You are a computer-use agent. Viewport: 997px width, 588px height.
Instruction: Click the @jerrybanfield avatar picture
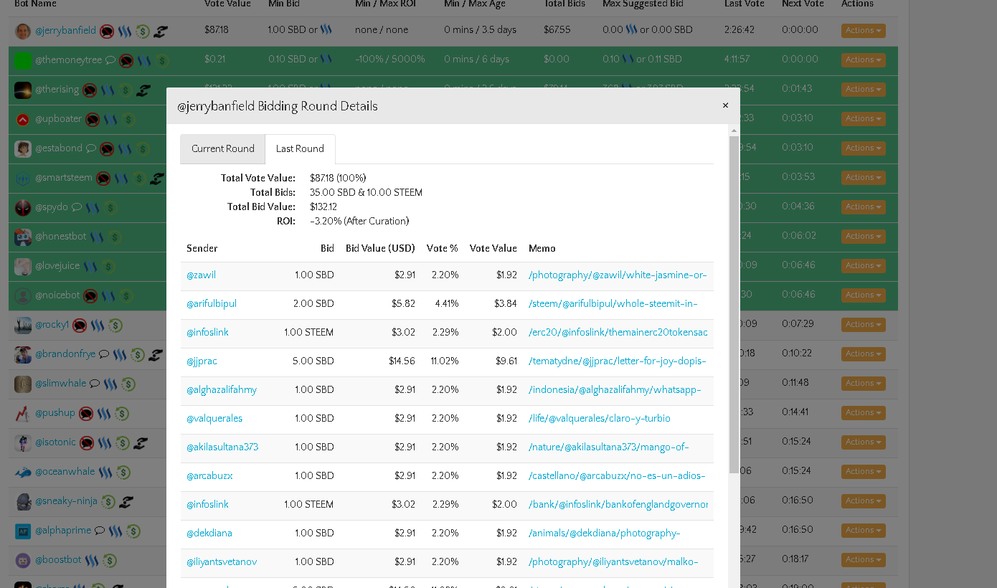[x=23, y=31]
